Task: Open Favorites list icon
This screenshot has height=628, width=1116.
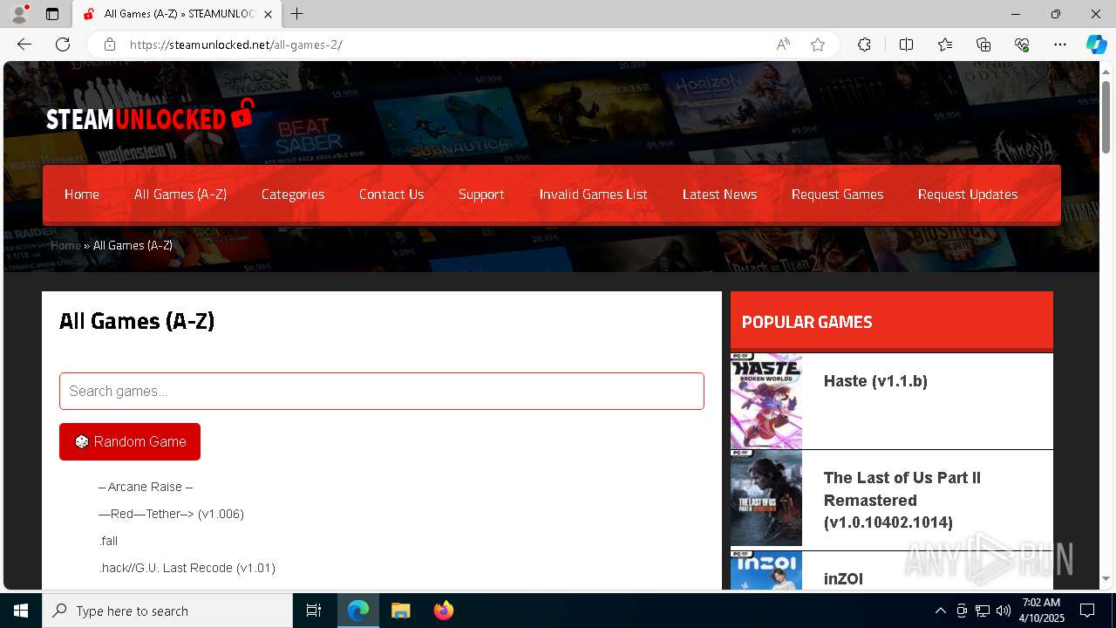Action: click(x=945, y=44)
